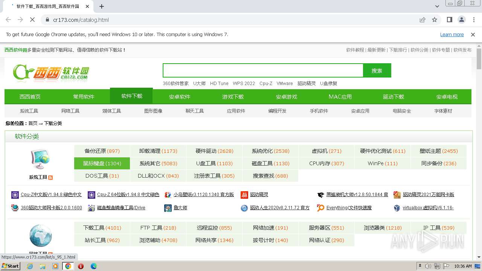This screenshot has width=482, height=271.
Task: Open the WinPe (111) category
Action: (x=383, y=163)
